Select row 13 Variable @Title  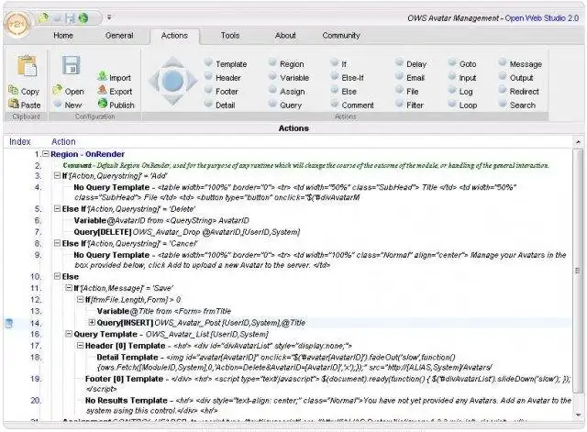pos(164,311)
